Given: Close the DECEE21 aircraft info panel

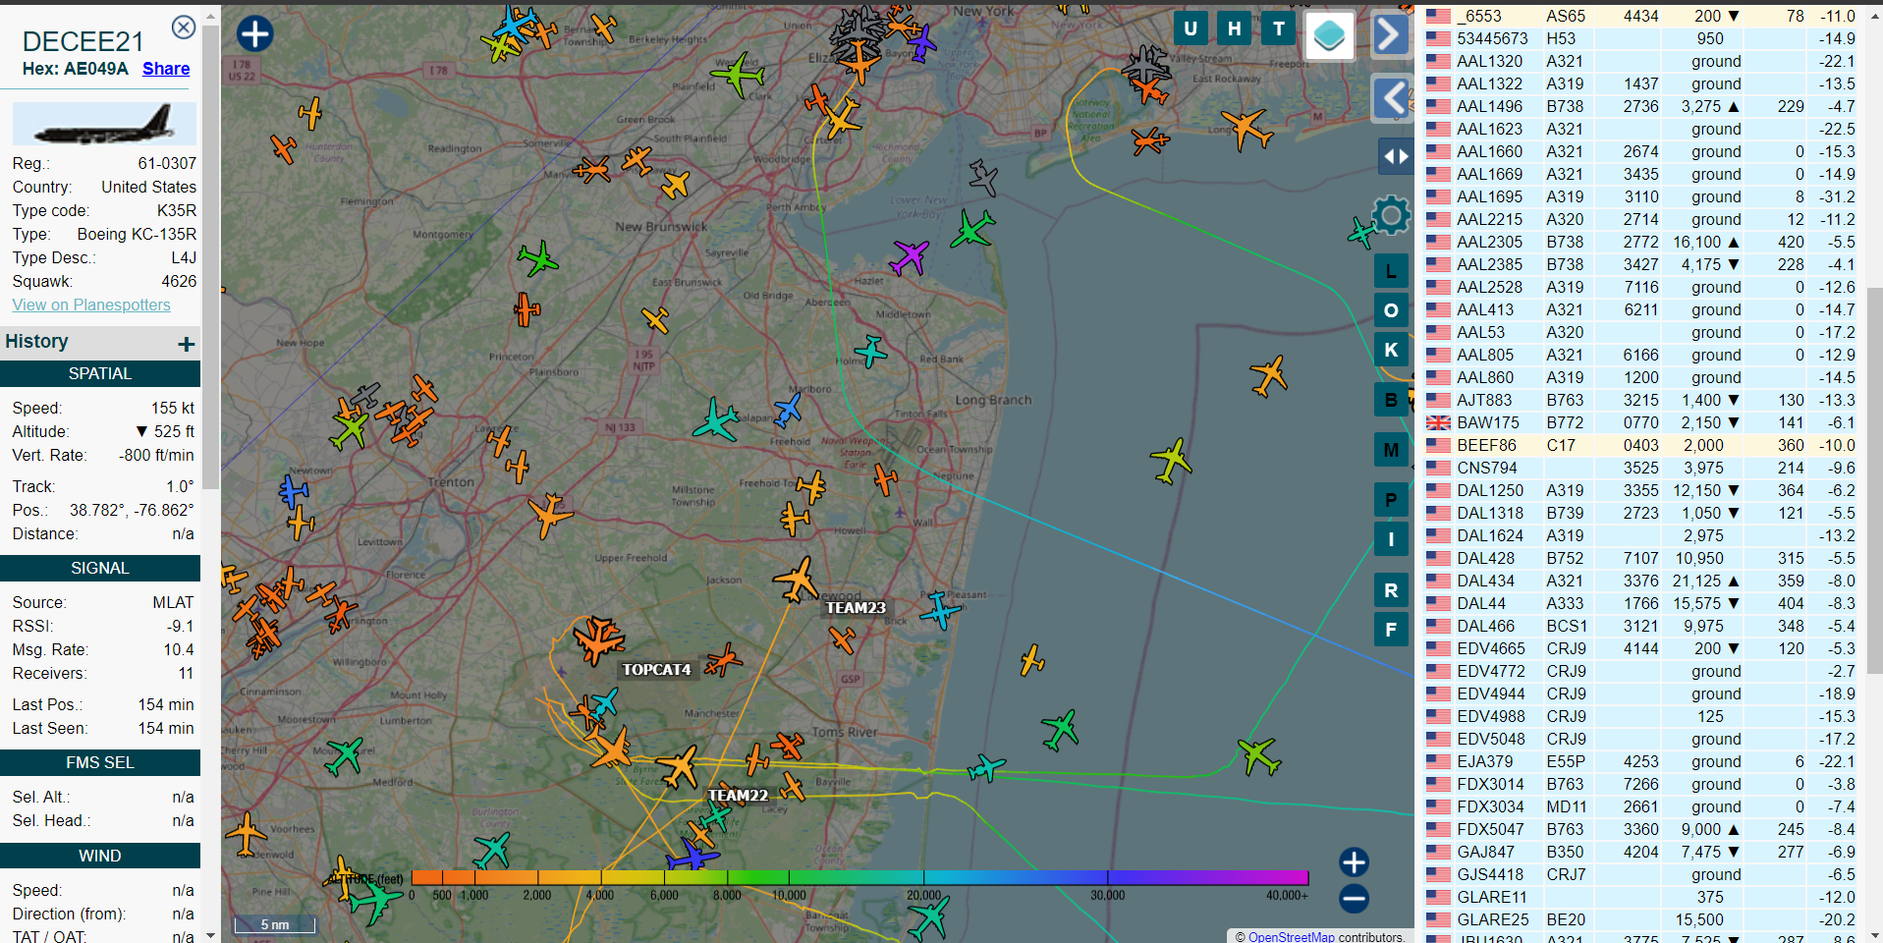Looking at the screenshot, I should point(184,28).
